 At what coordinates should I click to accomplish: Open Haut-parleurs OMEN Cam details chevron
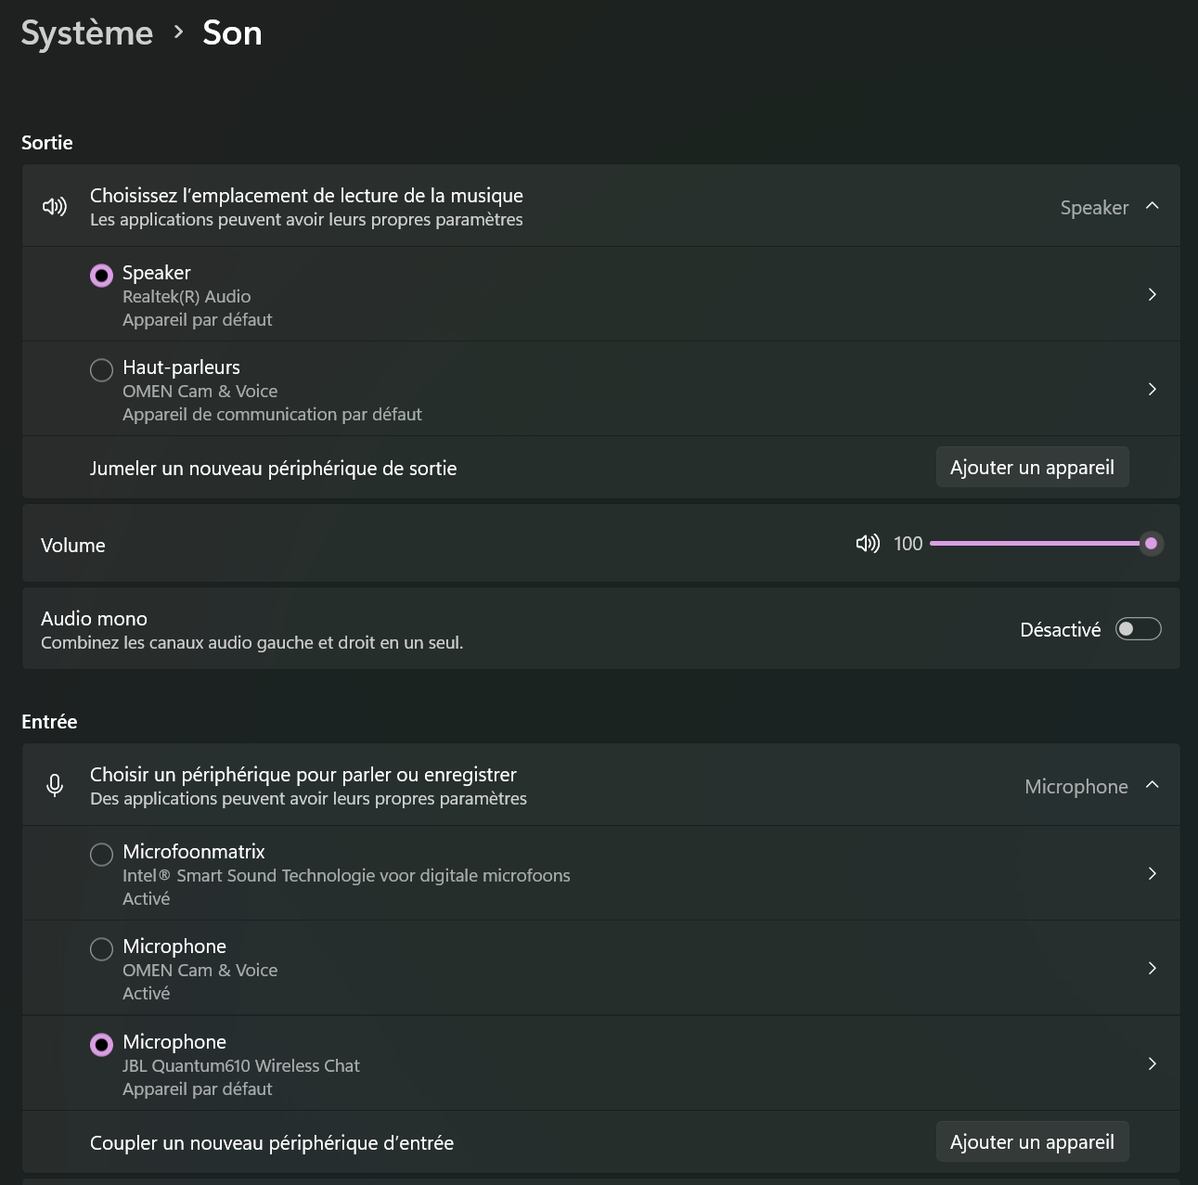pos(1152,389)
